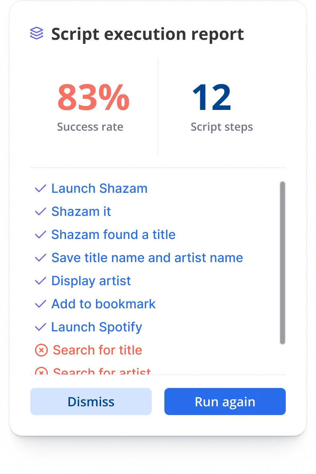Click the 83% success rate value

tap(94, 97)
